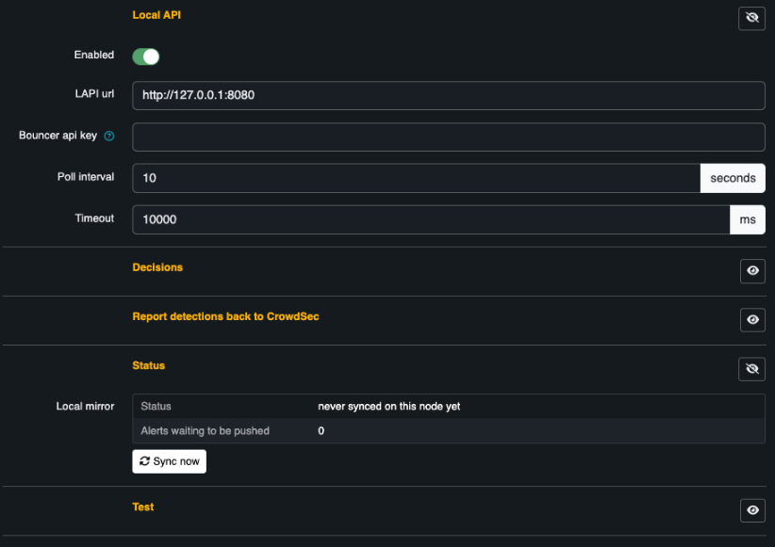This screenshot has height=547, width=775.
Task: Click the Decisions heading
Action: 157,267
